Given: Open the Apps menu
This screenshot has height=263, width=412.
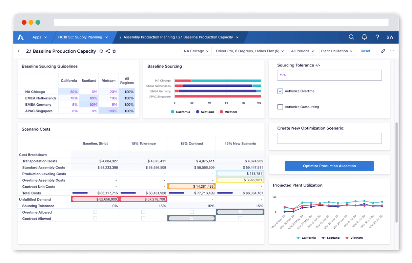Looking at the screenshot, I should tap(40, 37).
